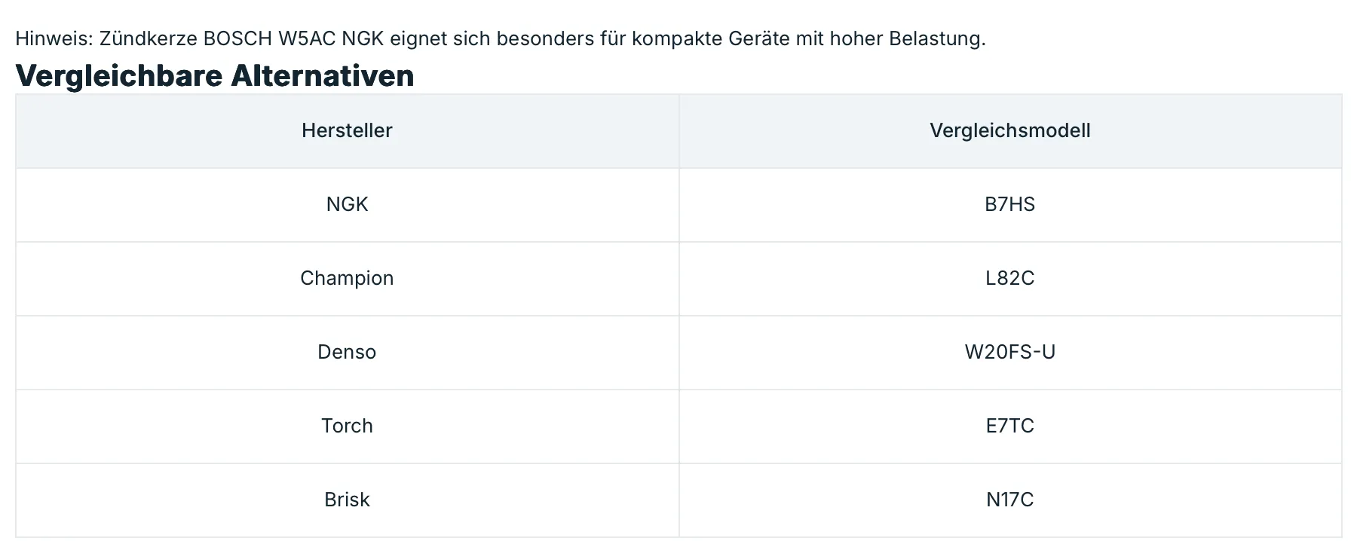Click the word Zündkerze in the note
The width and height of the screenshot is (1354, 541).
148,38
